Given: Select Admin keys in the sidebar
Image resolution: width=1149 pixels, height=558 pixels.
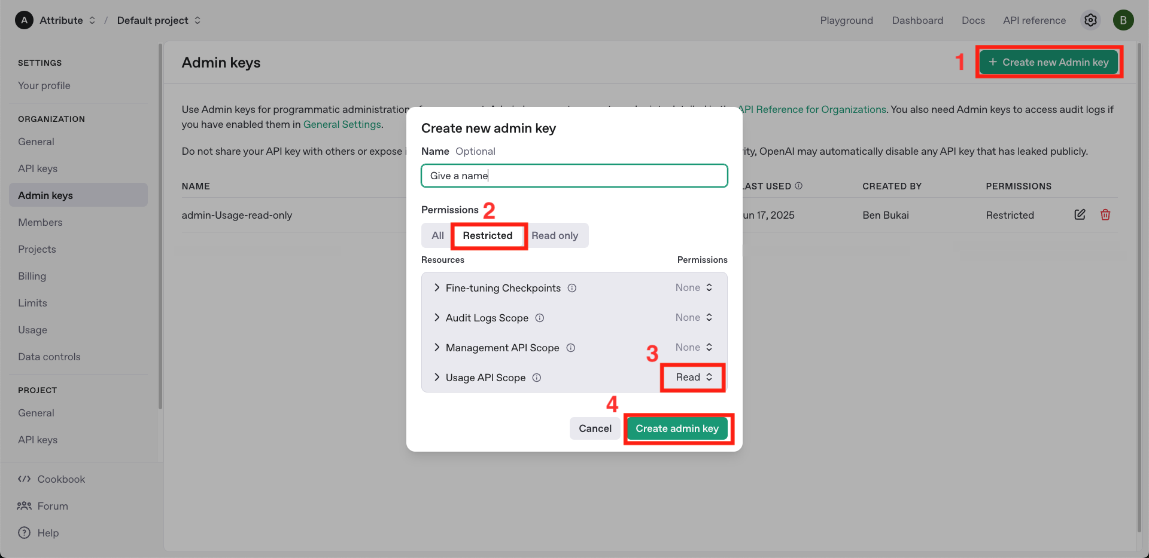Looking at the screenshot, I should (78, 195).
